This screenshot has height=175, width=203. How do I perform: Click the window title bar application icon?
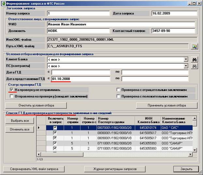pos(3,3)
